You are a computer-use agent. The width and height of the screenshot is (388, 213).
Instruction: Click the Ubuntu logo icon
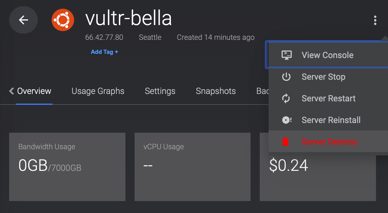[63, 20]
